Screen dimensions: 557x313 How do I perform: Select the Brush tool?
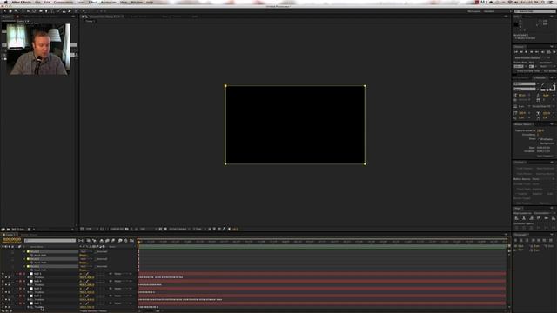(x=58, y=11)
